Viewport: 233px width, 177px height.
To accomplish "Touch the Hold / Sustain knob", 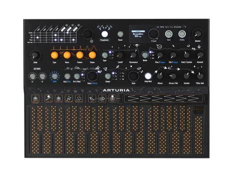I will [x=186, y=55].
